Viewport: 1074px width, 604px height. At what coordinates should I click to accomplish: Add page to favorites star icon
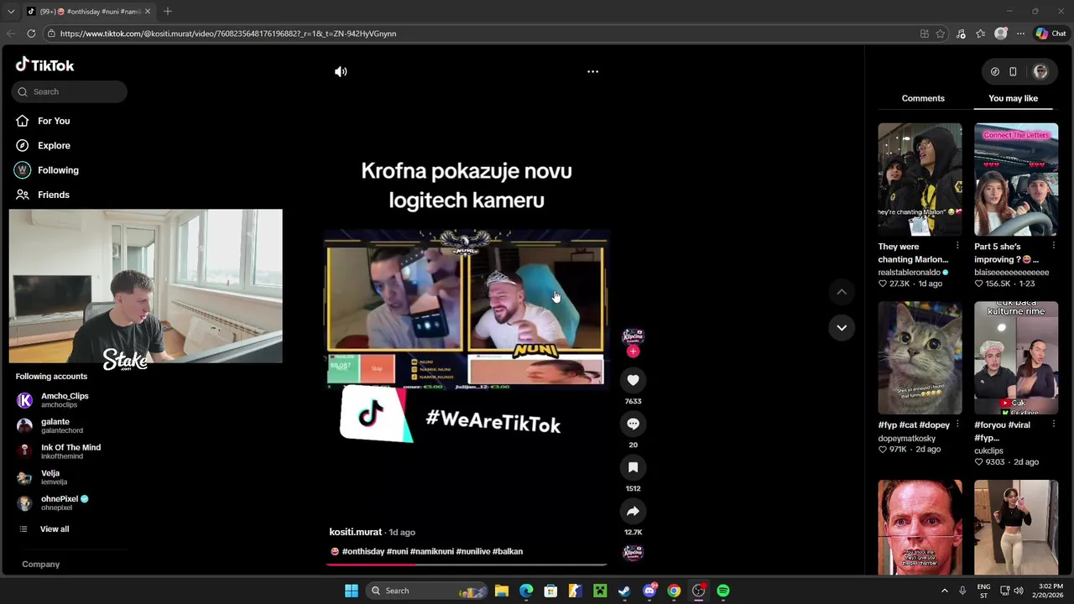point(941,34)
